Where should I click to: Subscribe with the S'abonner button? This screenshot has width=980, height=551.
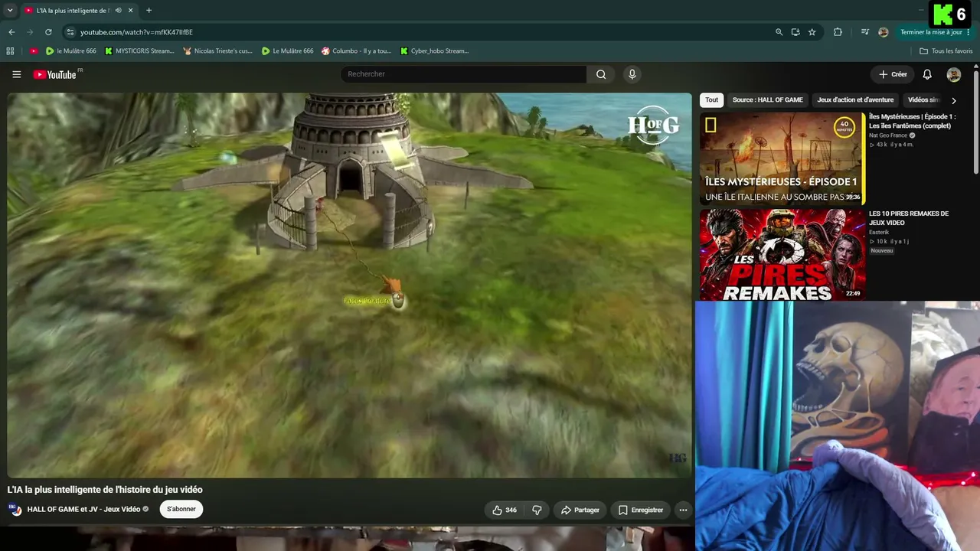tap(181, 510)
